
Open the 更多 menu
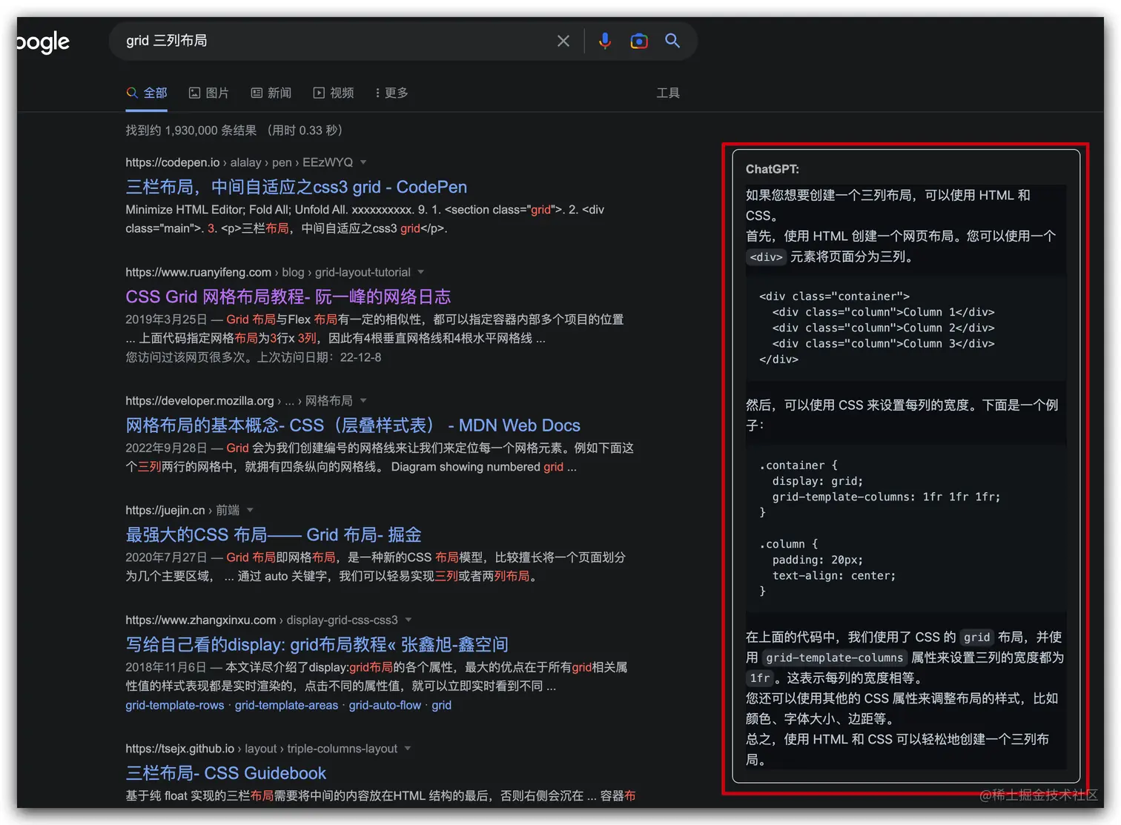[391, 93]
